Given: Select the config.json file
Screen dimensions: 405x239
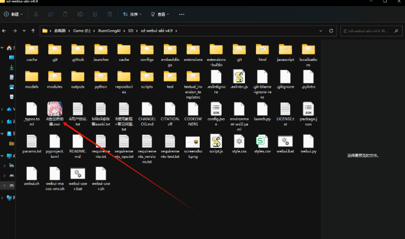Looking at the screenshot, I should click(x=216, y=109).
